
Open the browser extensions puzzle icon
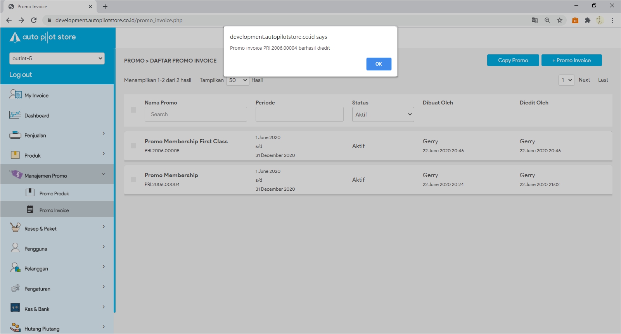(x=587, y=20)
